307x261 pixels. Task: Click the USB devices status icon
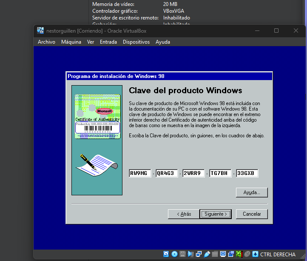[207, 254]
